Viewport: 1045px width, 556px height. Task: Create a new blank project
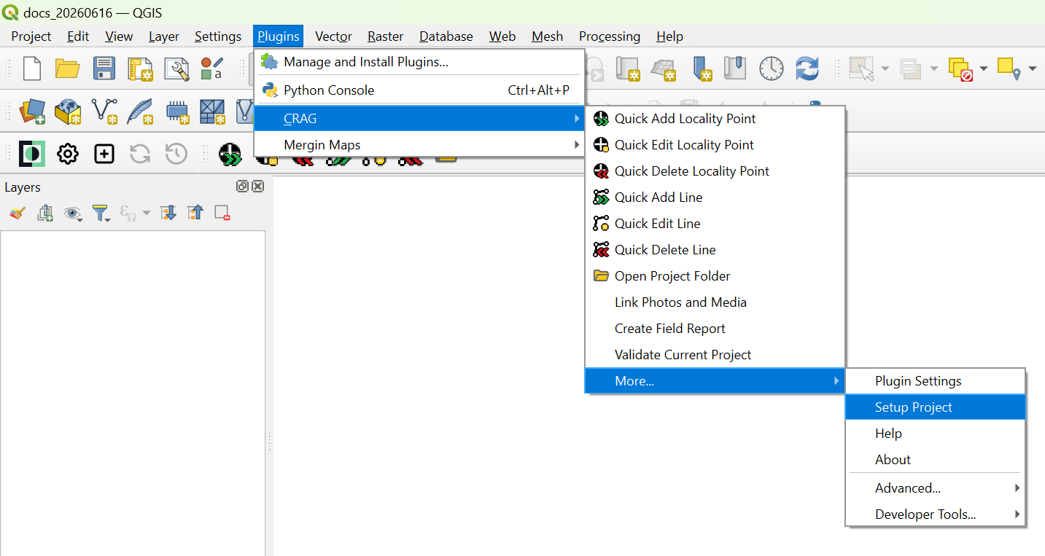point(32,68)
